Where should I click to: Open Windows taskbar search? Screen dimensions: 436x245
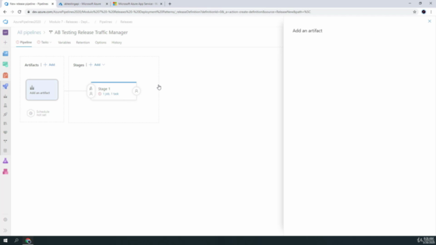tap(16, 240)
